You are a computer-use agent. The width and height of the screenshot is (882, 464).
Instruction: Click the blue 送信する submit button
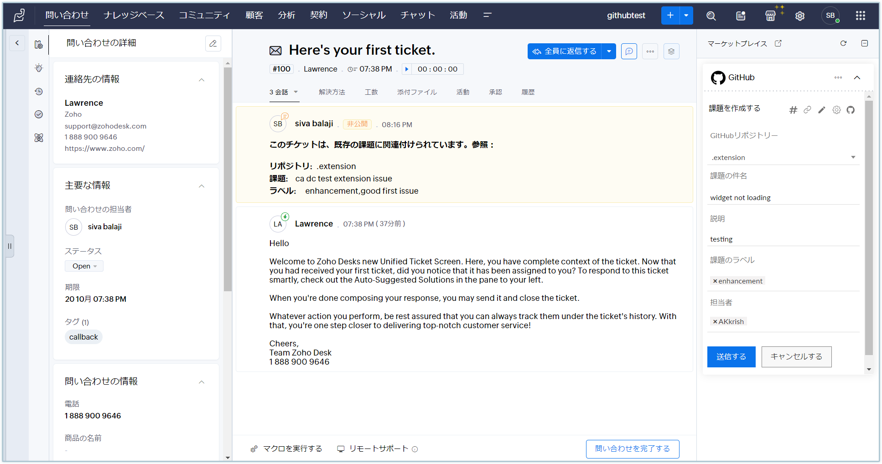[x=732, y=357]
